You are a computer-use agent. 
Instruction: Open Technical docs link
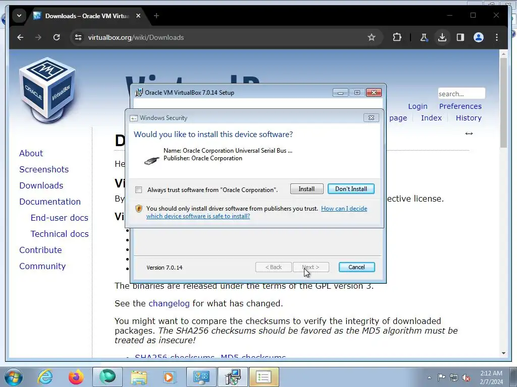(x=60, y=234)
